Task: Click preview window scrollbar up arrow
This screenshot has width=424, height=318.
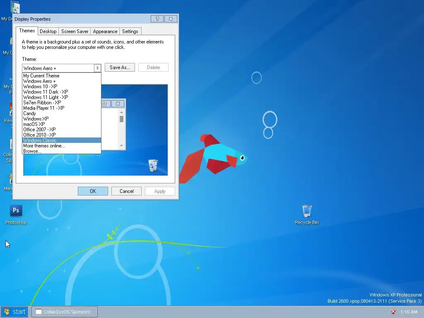Action: point(121,112)
